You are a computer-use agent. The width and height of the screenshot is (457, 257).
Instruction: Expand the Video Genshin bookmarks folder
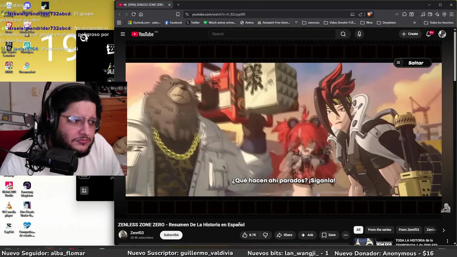(x=340, y=22)
